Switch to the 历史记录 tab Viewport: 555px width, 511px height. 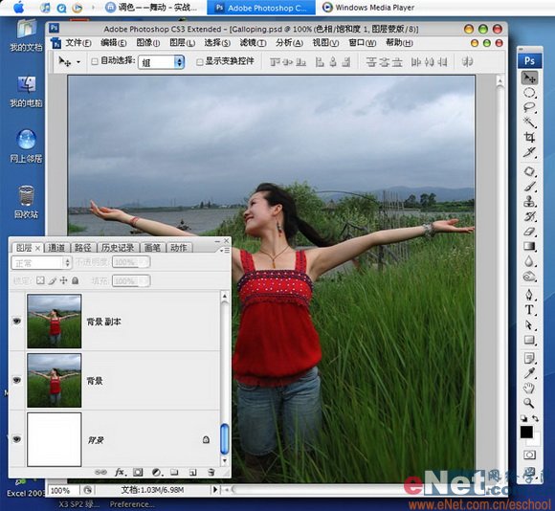118,248
